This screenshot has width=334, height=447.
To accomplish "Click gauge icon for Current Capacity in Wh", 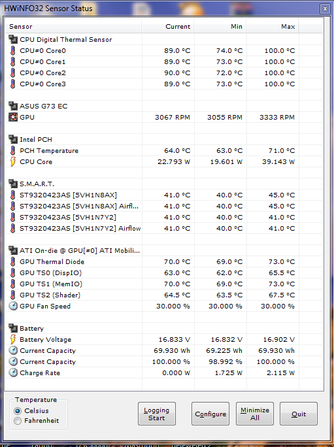I will [13, 351].
